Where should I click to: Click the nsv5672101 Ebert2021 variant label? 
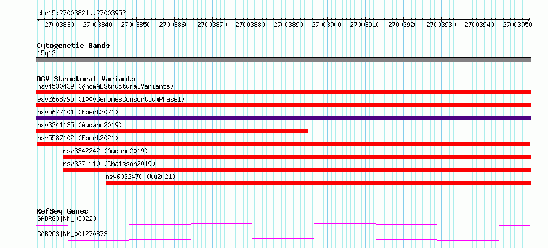click(78, 112)
